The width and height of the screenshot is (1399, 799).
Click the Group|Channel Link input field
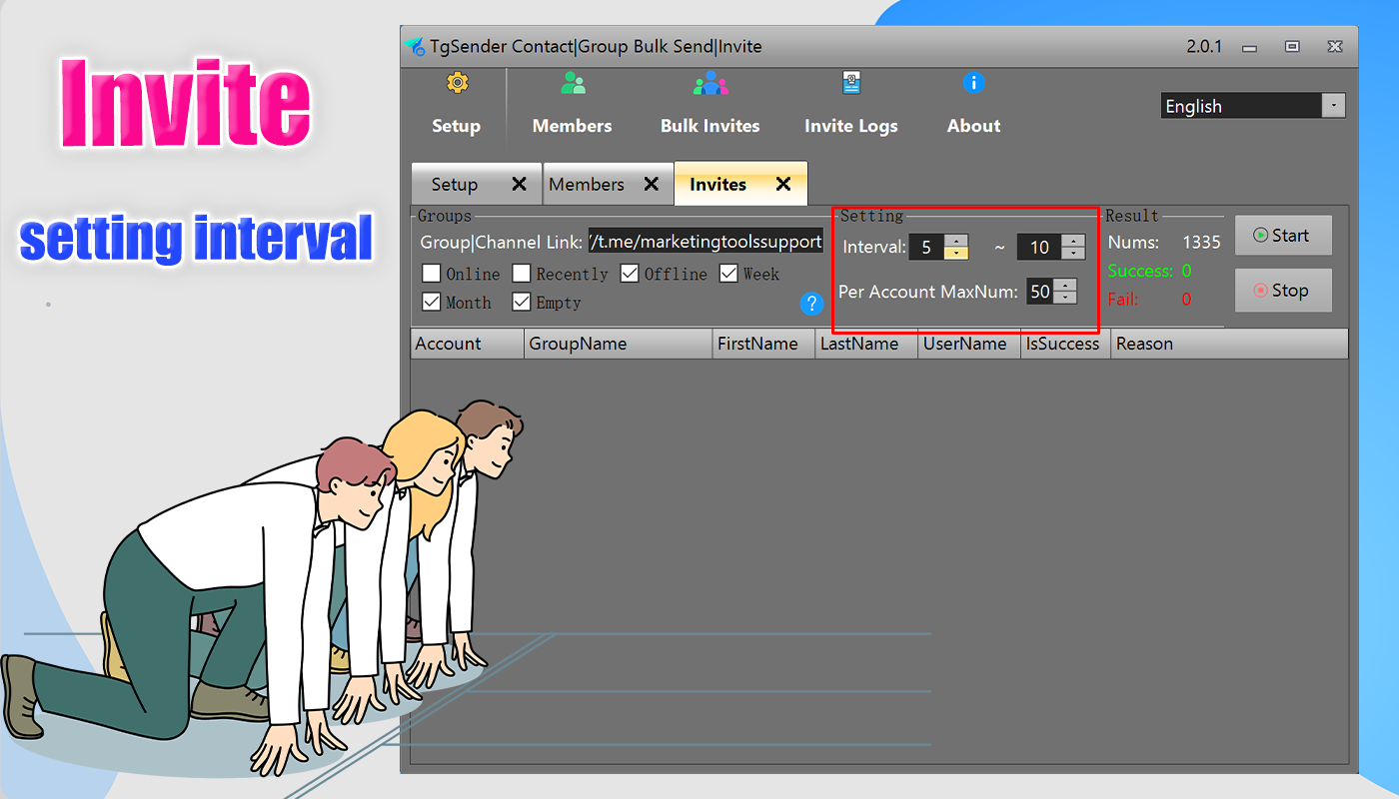pos(705,243)
